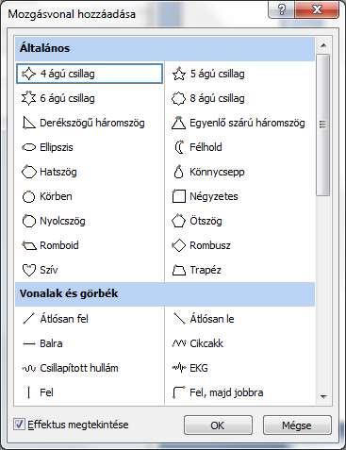Select the 5 ágú csillag star icon
The image size is (346, 450).
coord(179,74)
